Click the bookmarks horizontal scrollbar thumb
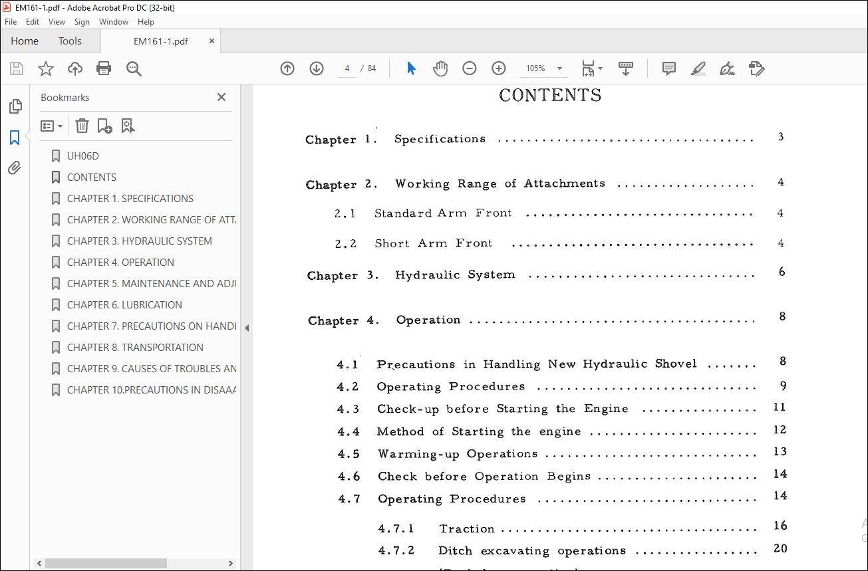This screenshot has width=868, height=571. 106,563
